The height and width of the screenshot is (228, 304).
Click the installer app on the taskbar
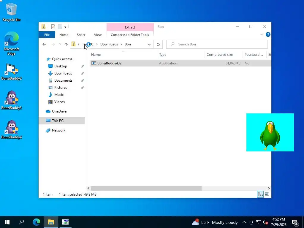point(65,222)
